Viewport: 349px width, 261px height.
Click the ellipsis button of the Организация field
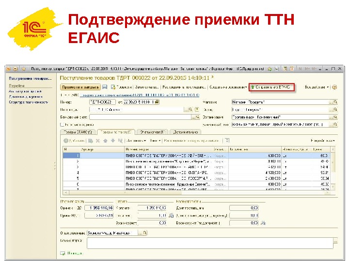331,117
